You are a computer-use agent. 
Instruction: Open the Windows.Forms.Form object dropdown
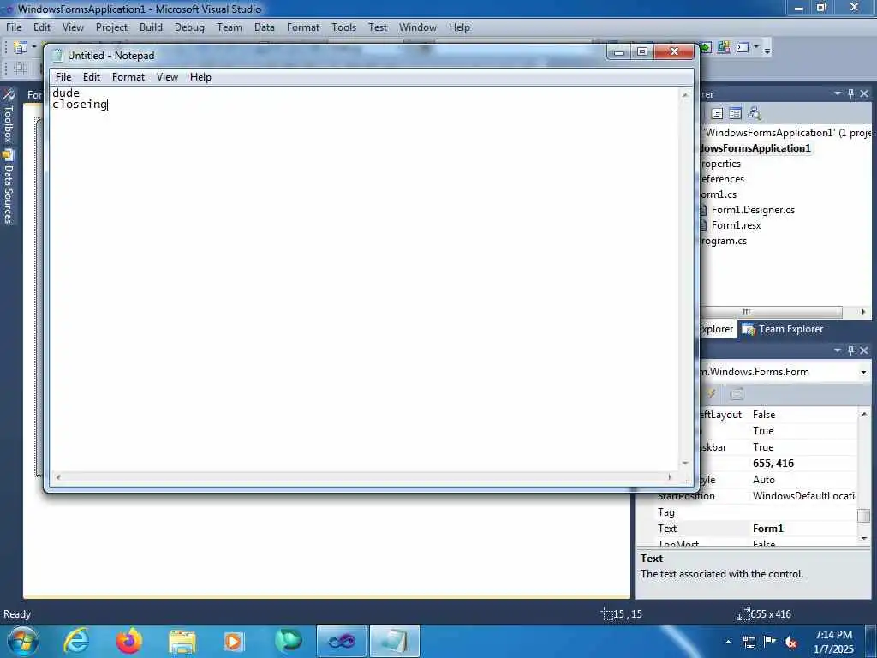pyautogui.click(x=863, y=372)
